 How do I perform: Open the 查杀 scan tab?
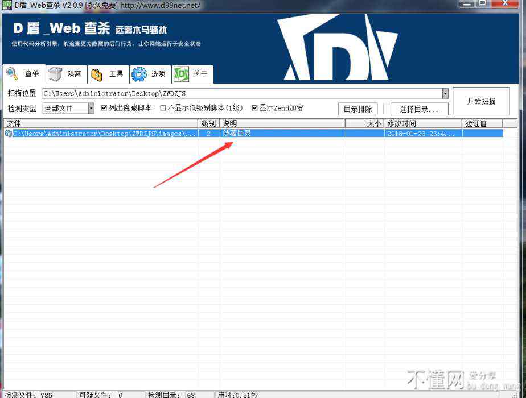pos(24,73)
